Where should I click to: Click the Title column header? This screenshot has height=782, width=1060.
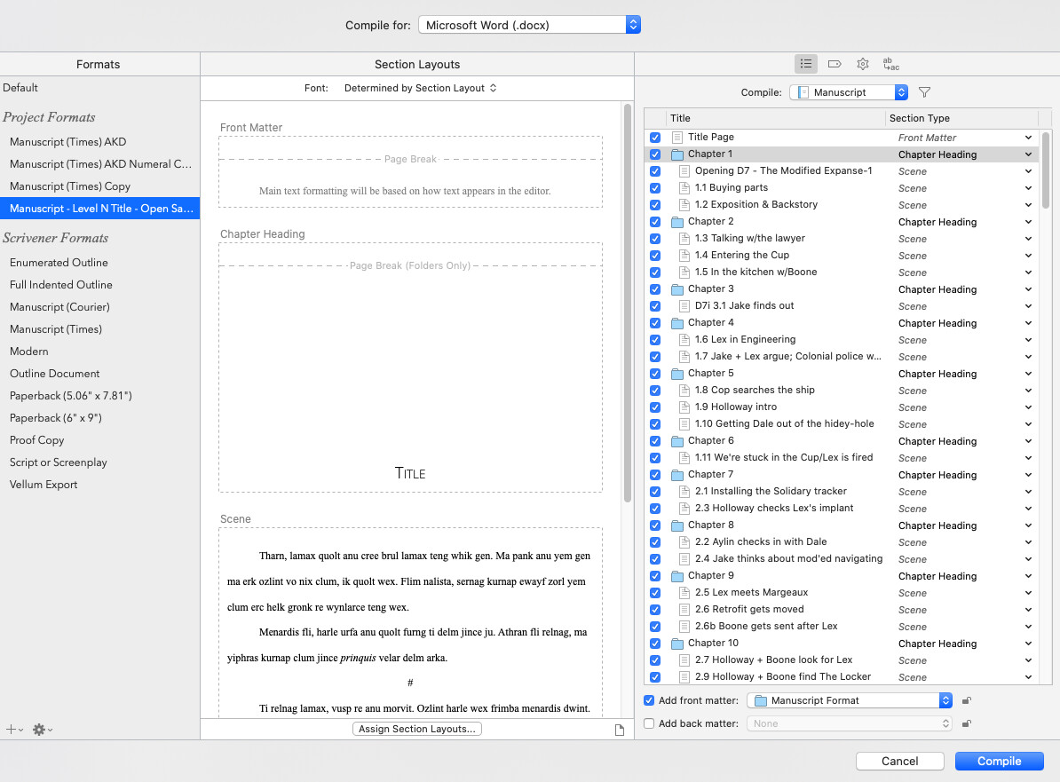click(x=775, y=118)
